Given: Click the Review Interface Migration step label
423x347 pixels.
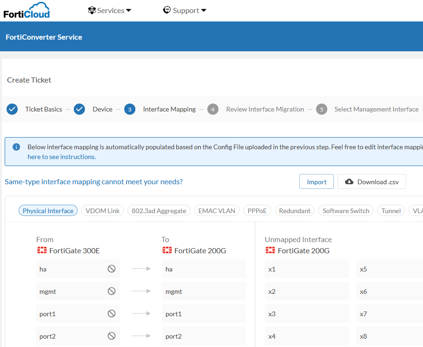Looking at the screenshot, I should pos(265,109).
